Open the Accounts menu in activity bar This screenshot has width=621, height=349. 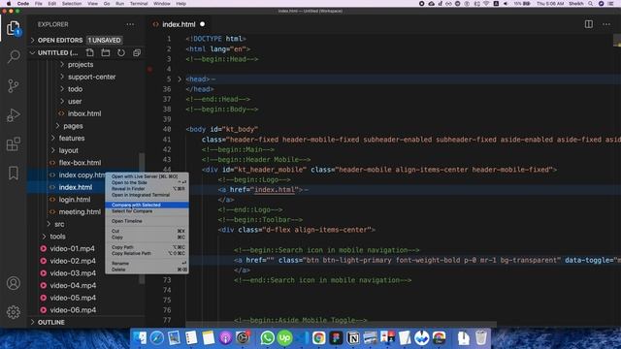(14, 283)
